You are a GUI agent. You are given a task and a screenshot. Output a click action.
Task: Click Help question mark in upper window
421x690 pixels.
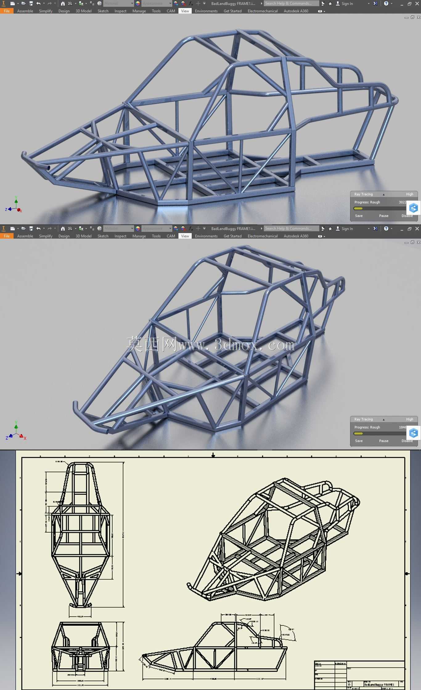click(386, 4)
